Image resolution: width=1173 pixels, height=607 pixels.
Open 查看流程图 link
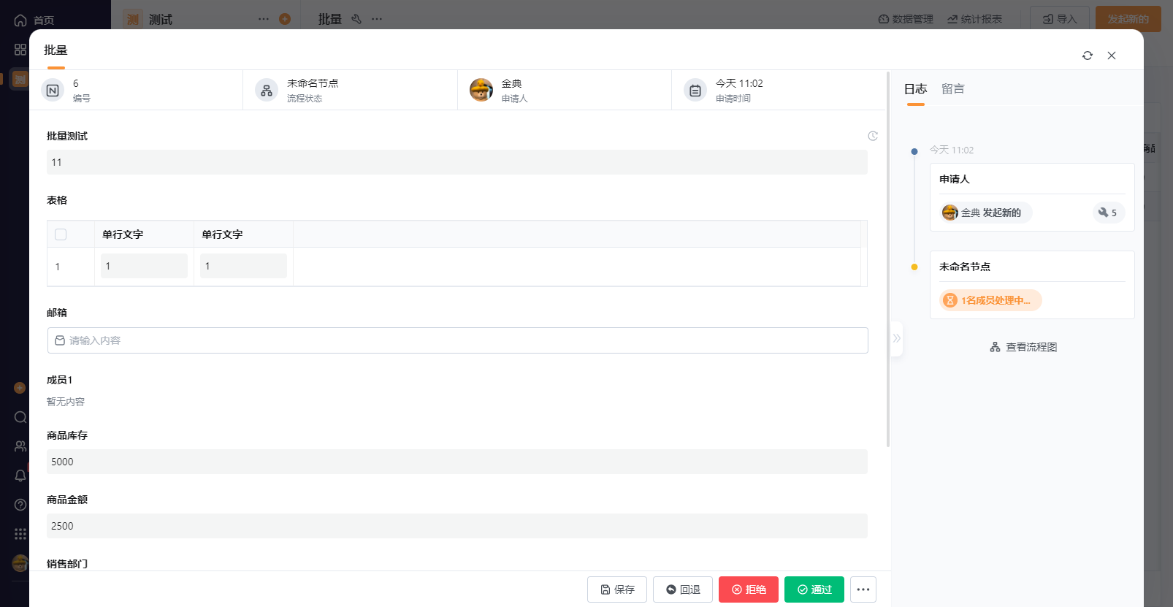[x=1023, y=347]
